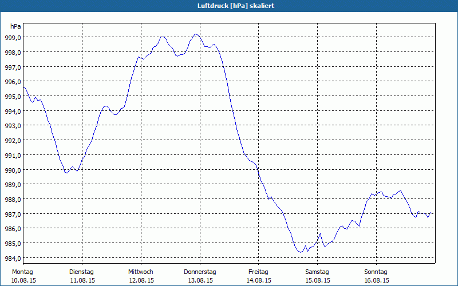This screenshot has width=458, height=286.
Task: Click the date 14.08.15
Action: coord(258,280)
